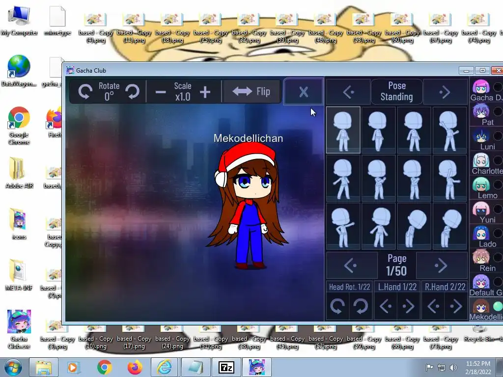The height and width of the screenshot is (377, 503).
Task: Open Windows Start menu
Action: [13, 367]
